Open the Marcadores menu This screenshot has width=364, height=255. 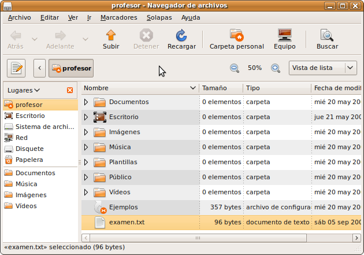118,17
